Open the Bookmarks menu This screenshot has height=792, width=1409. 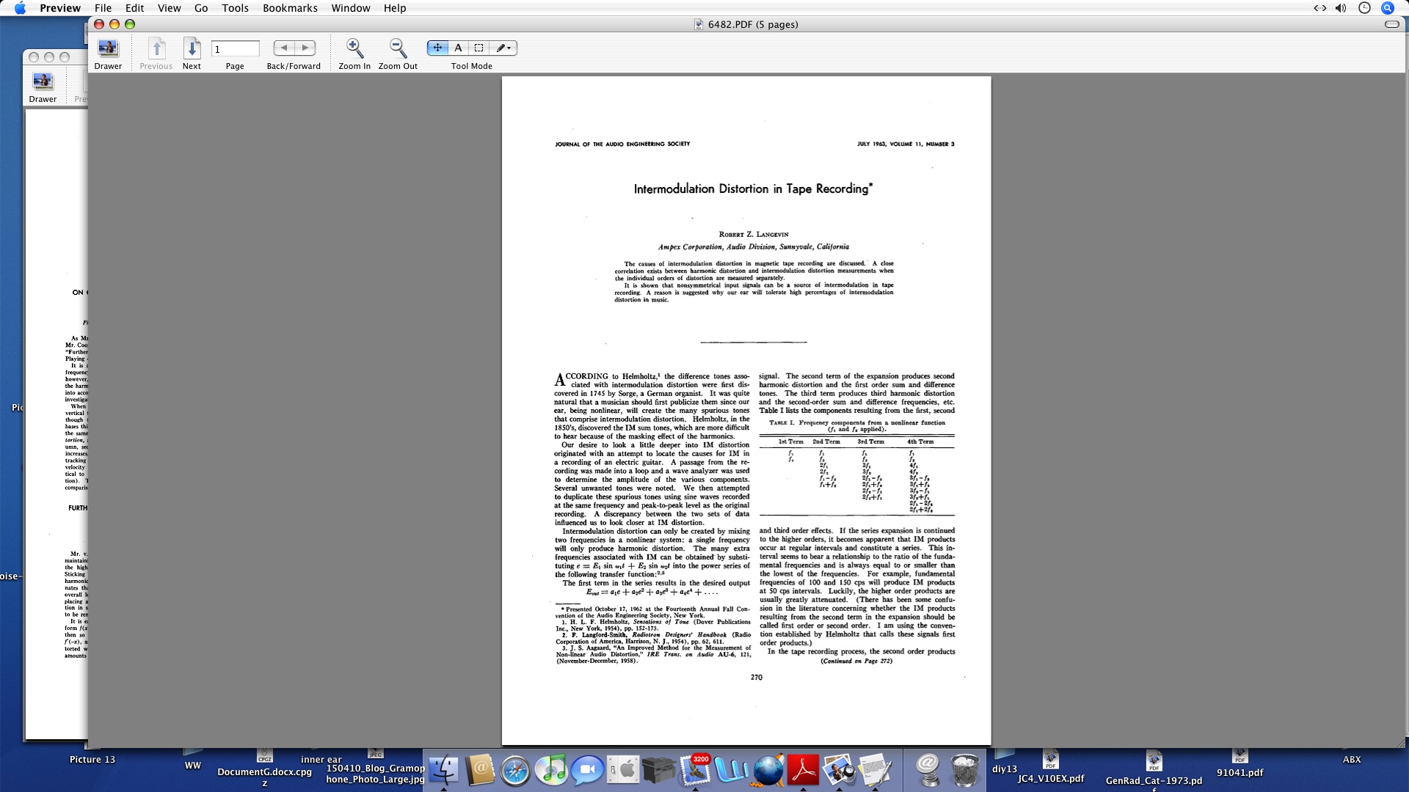click(x=290, y=8)
